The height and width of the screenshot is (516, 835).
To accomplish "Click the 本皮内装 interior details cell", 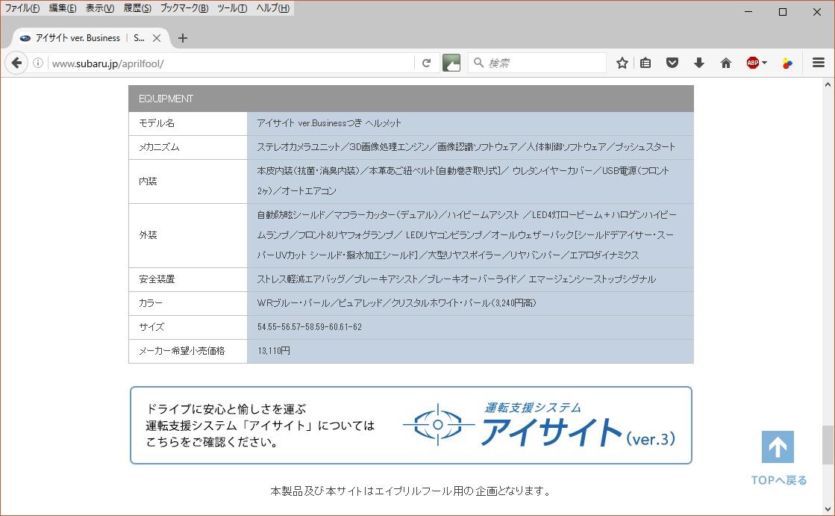I will coord(470,181).
